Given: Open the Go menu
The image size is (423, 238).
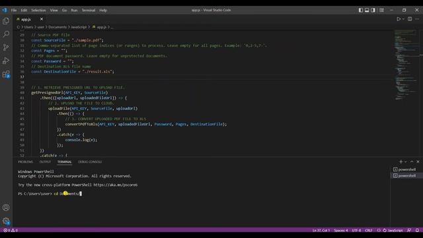Looking at the screenshot, I should [64, 11].
